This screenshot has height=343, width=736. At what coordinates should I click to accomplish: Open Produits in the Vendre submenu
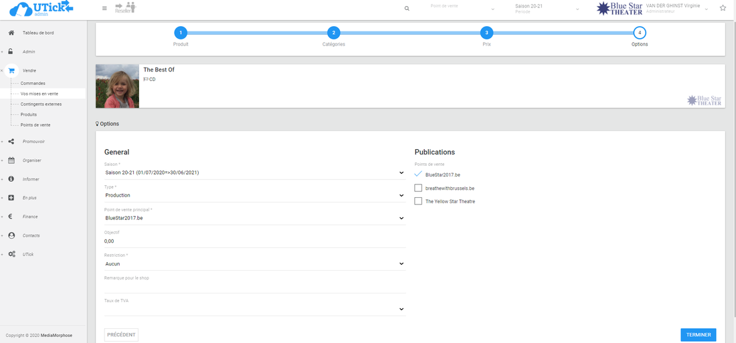[28, 114]
